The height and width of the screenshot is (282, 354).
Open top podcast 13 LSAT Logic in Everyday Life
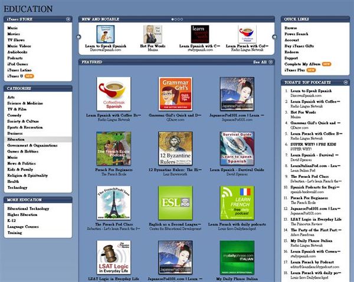coord(316,220)
